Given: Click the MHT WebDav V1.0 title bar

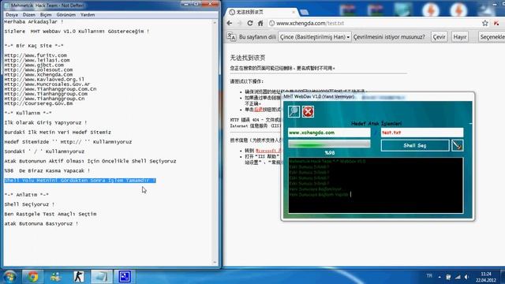Looking at the screenshot, I should pos(377,96).
